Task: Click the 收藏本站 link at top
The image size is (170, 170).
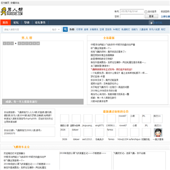Action: [15, 3]
